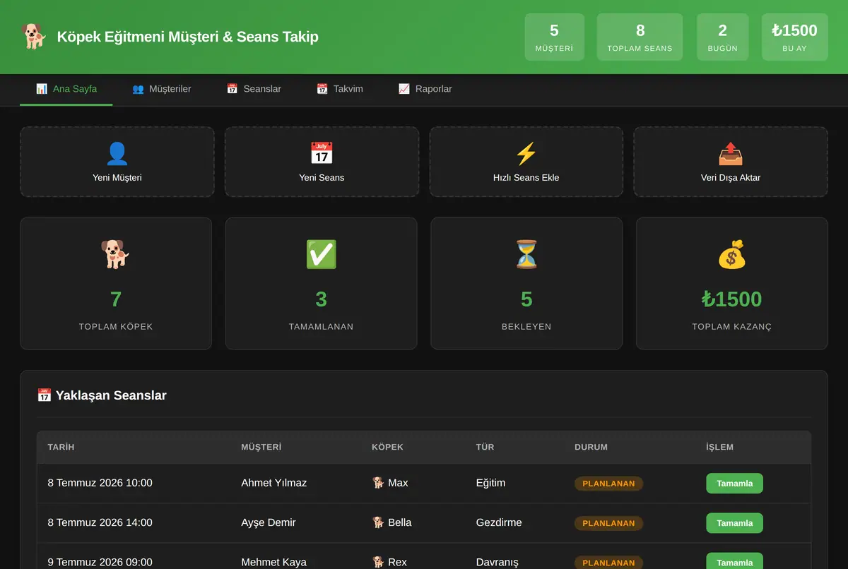Click the dog logo icon in header
This screenshot has width=848, height=569.
pos(33,37)
